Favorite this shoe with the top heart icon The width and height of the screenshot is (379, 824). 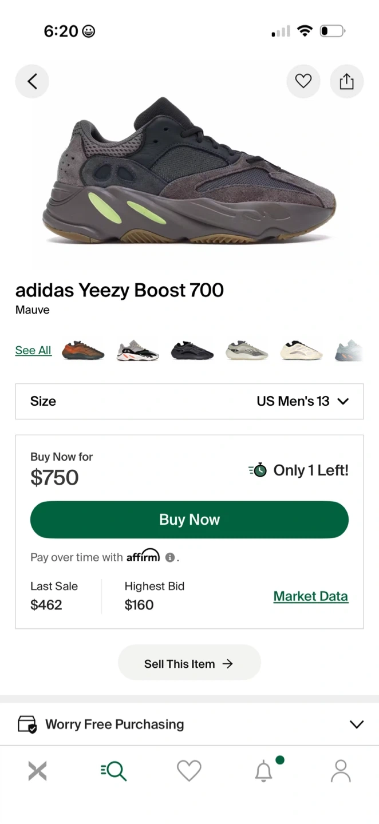click(303, 82)
